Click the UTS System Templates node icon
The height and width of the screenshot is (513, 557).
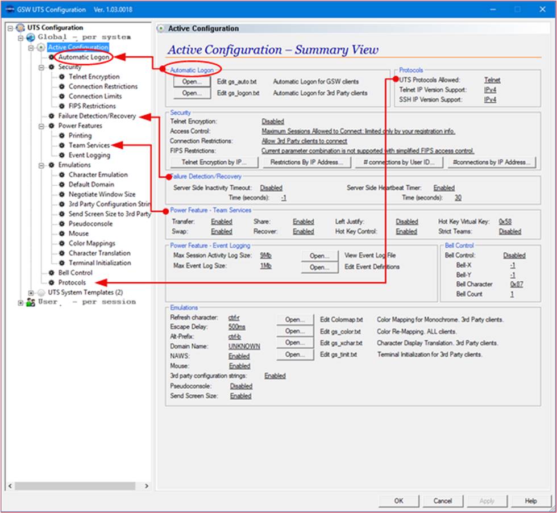coord(41,293)
